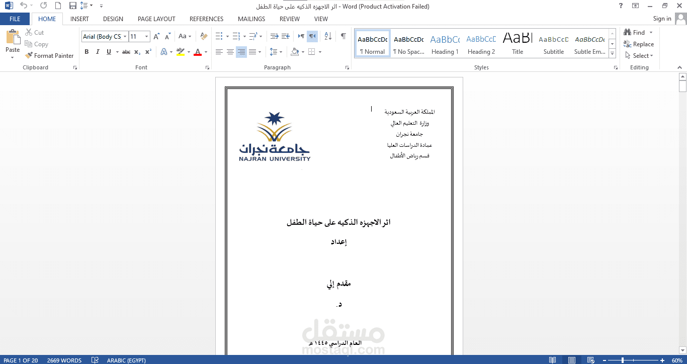Apply the yellow text highlight
Screen dimensions: 687x364
tap(181, 52)
